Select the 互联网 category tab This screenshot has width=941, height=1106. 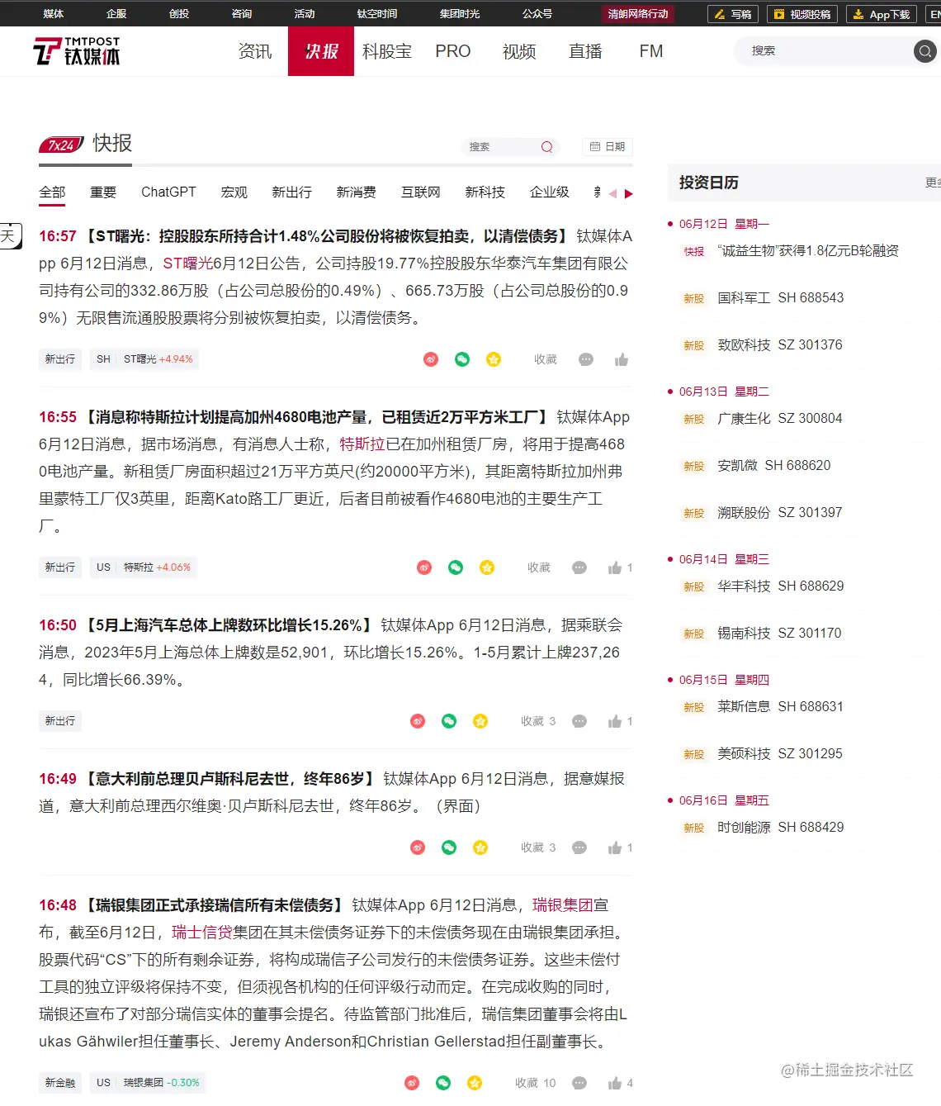(x=421, y=192)
